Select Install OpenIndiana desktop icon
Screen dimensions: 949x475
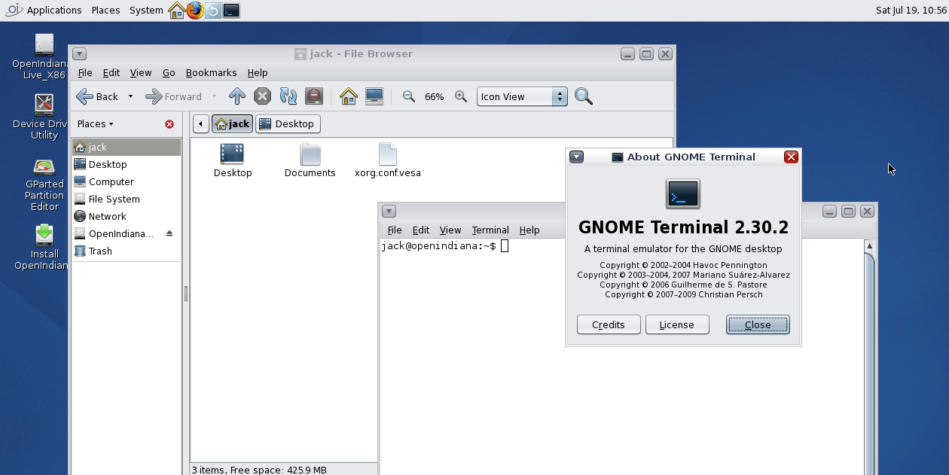click(x=44, y=247)
